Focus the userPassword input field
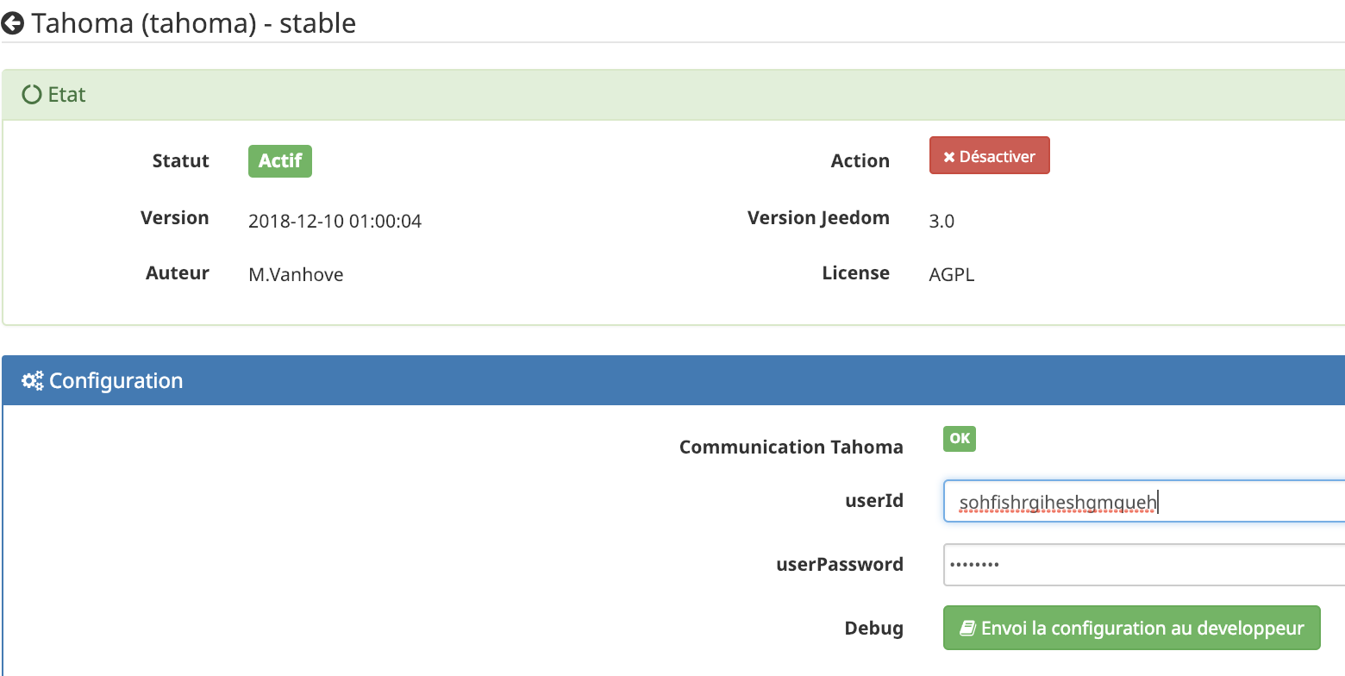This screenshot has width=1345, height=676. (x=1144, y=565)
